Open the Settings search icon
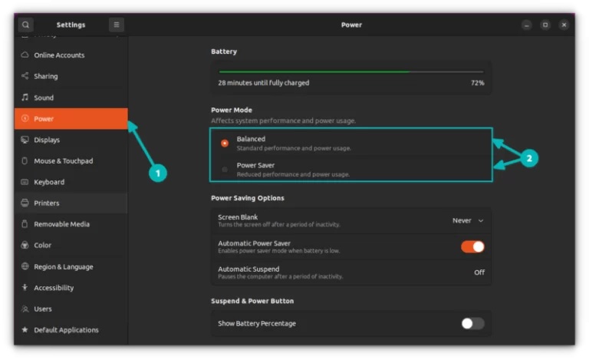The height and width of the screenshot is (360, 589). [x=25, y=25]
